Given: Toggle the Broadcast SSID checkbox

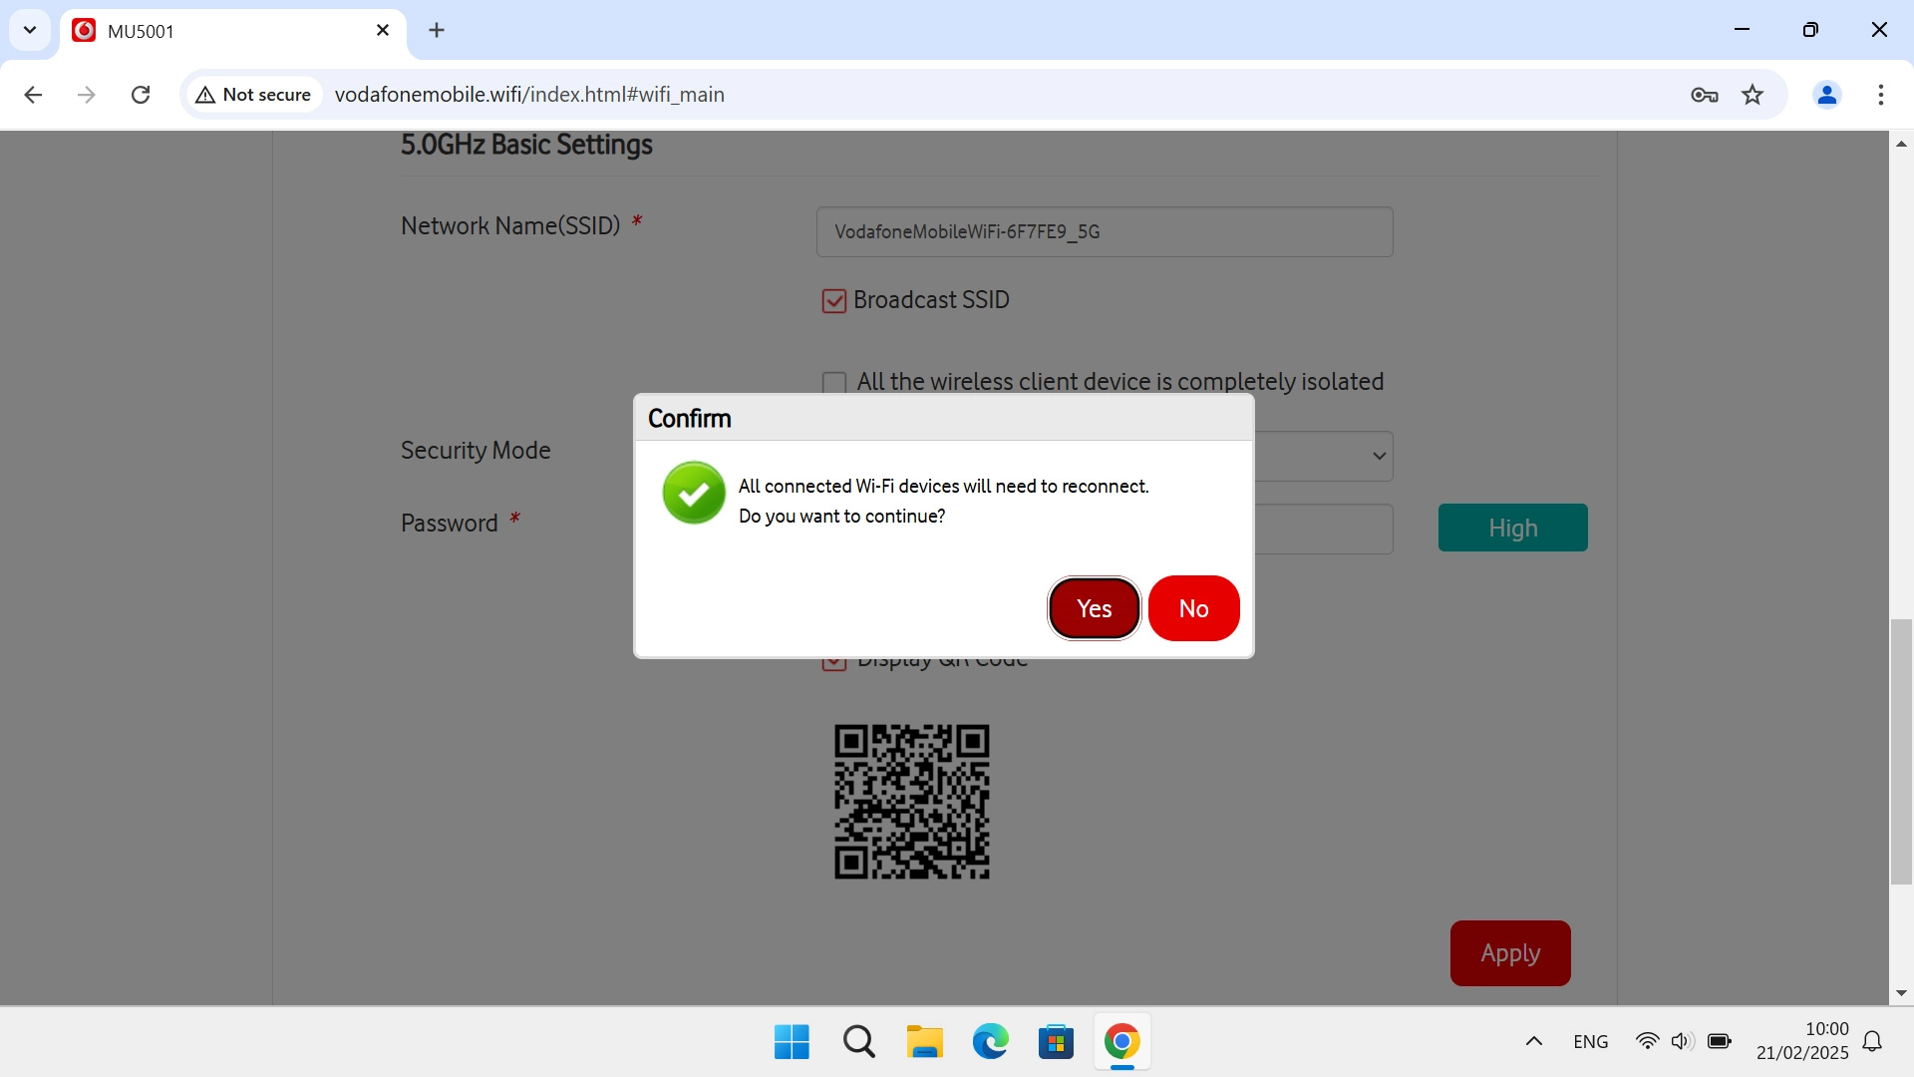Looking at the screenshot, I should tap(833, 300).
